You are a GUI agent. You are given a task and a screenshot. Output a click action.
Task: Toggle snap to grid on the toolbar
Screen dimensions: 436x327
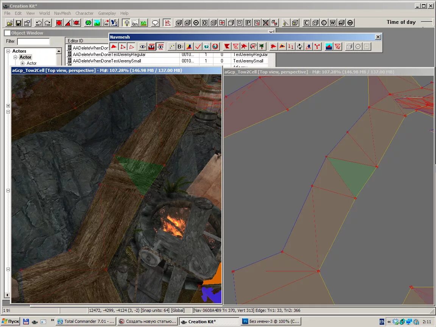pyautogui.click(x=59, y=23)
